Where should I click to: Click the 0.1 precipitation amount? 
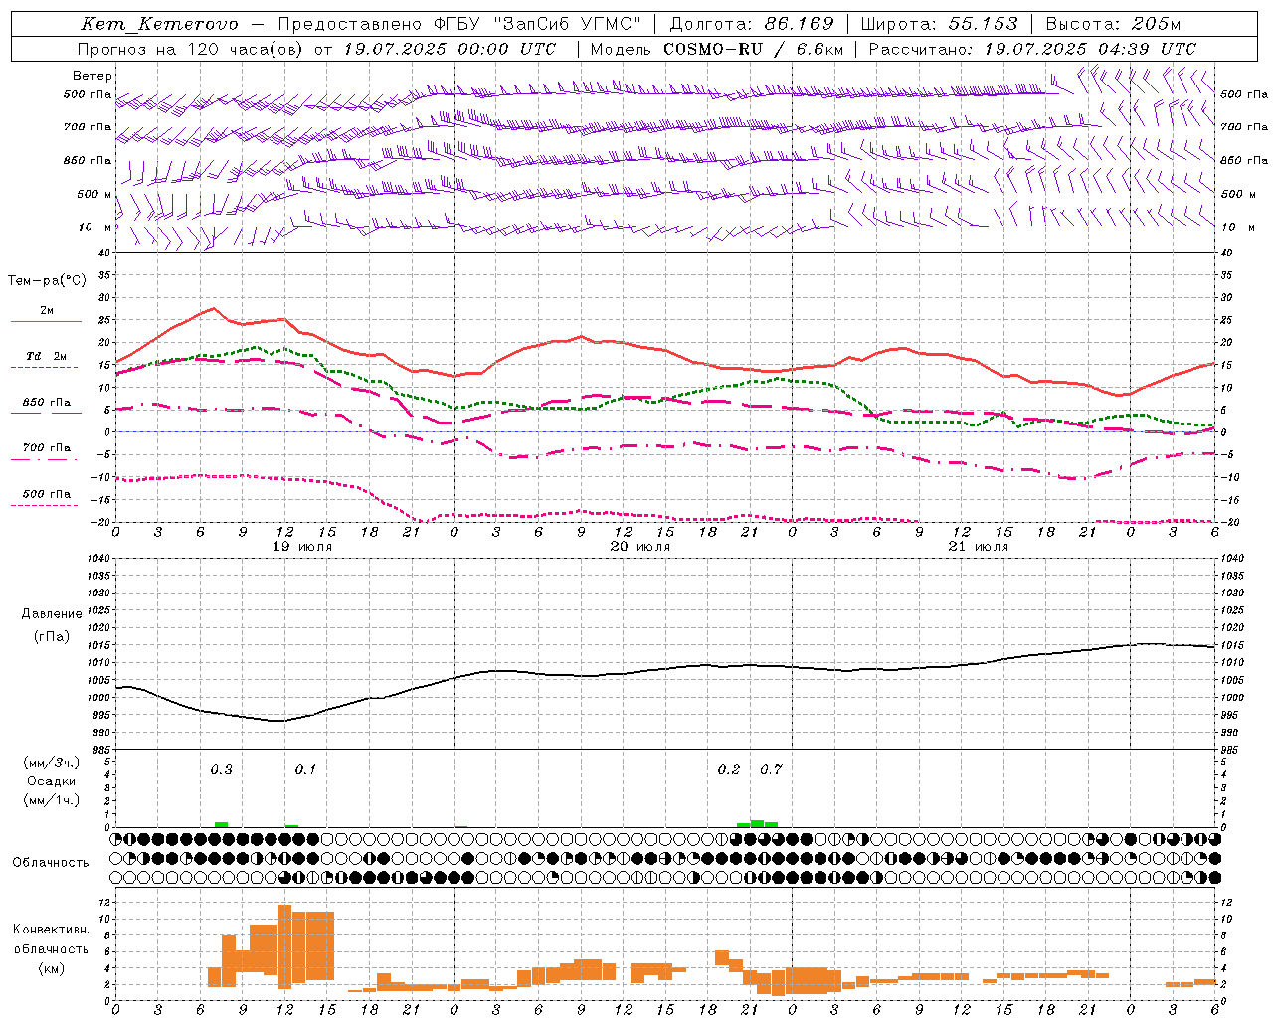coord(305,769)
